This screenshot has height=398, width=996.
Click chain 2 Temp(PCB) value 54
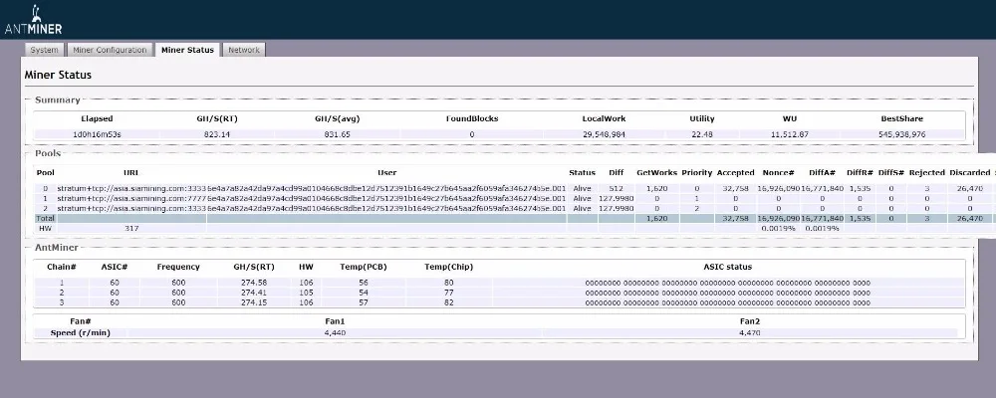point(364,293)
